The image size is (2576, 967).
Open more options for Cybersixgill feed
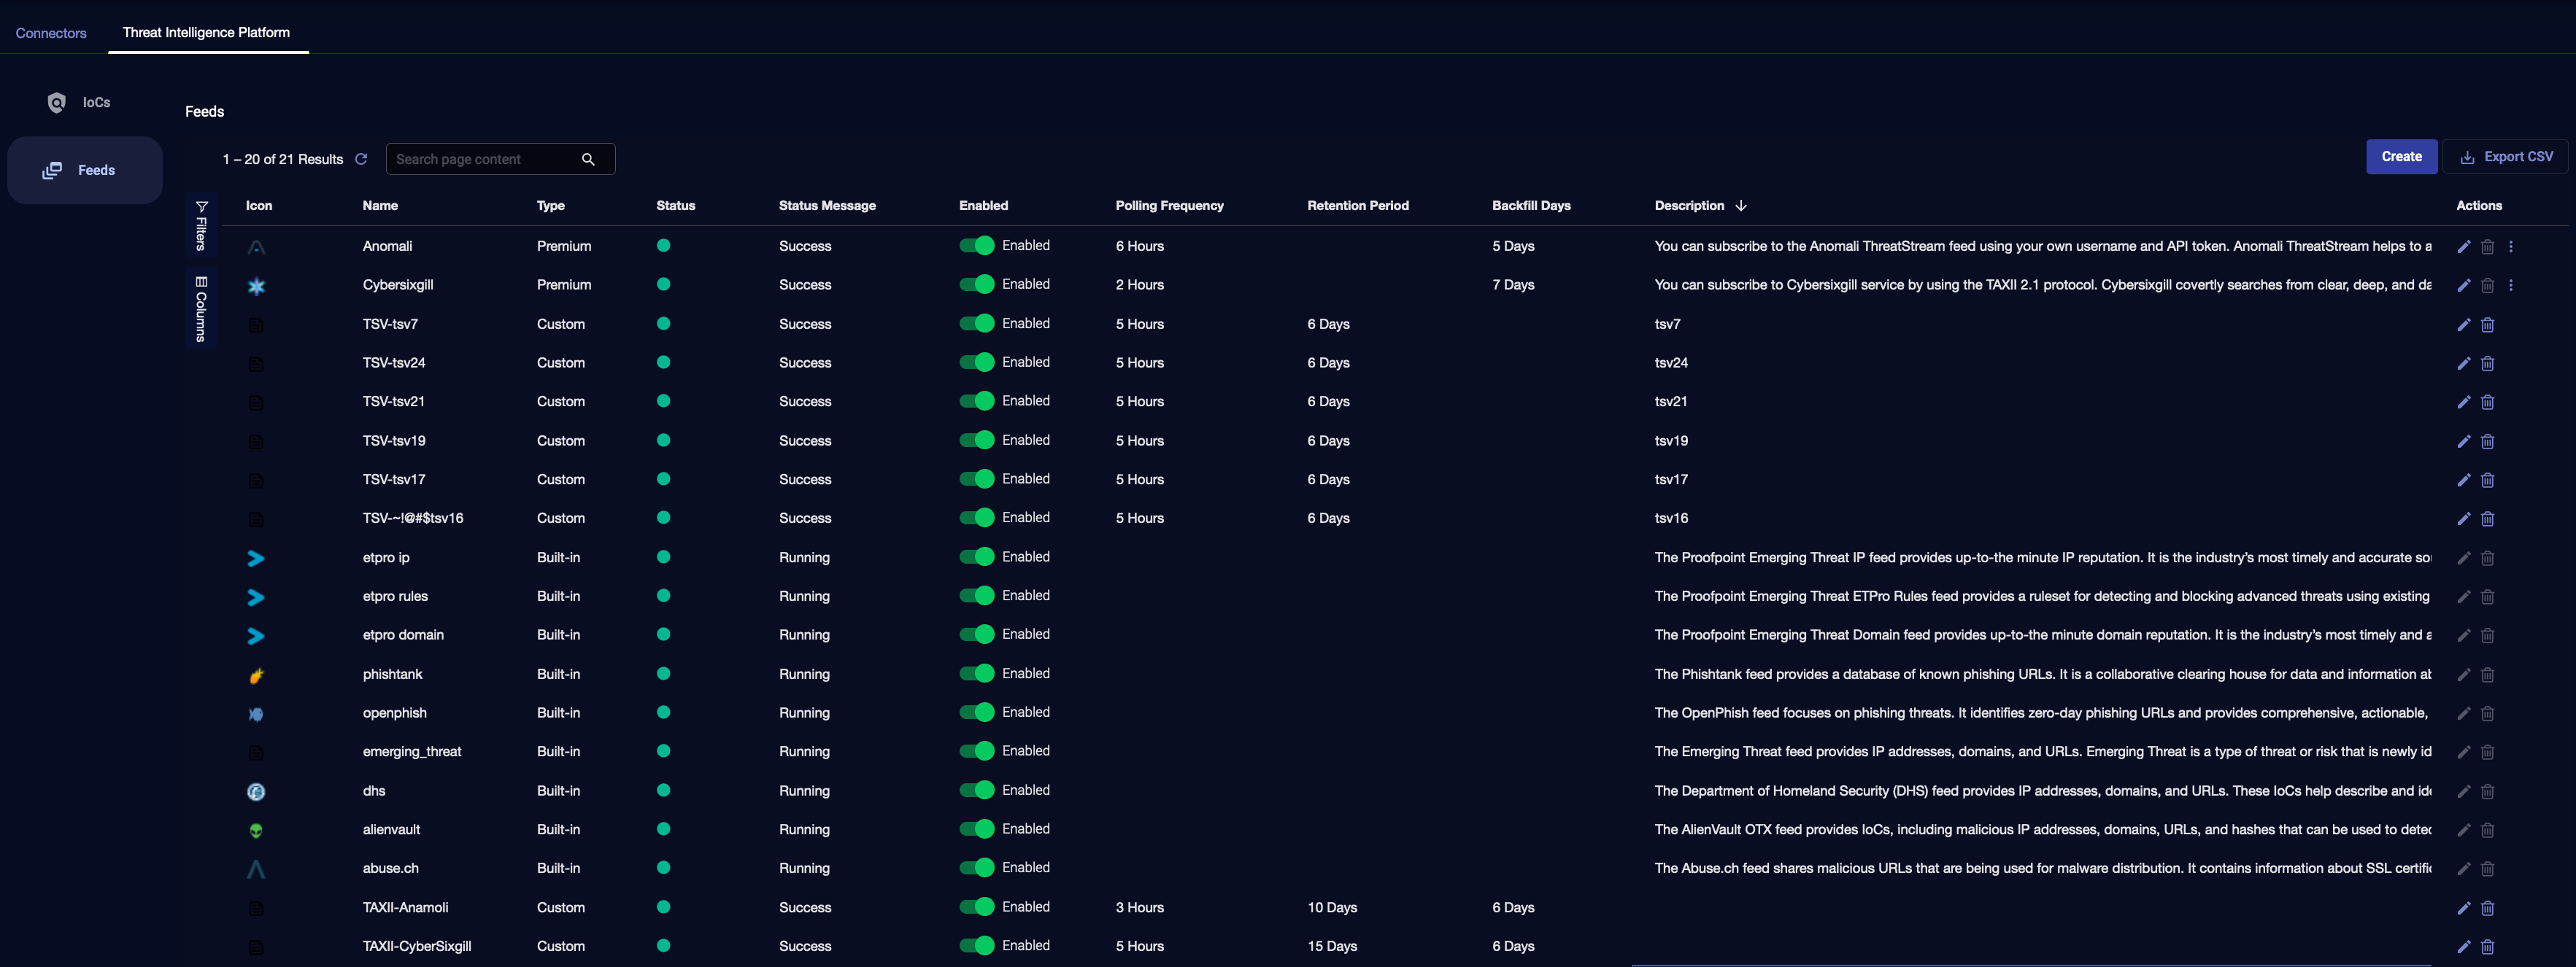[x=2510, y=286]
